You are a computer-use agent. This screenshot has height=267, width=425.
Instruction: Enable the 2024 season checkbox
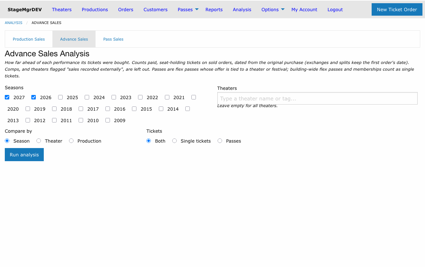(87, 97)
